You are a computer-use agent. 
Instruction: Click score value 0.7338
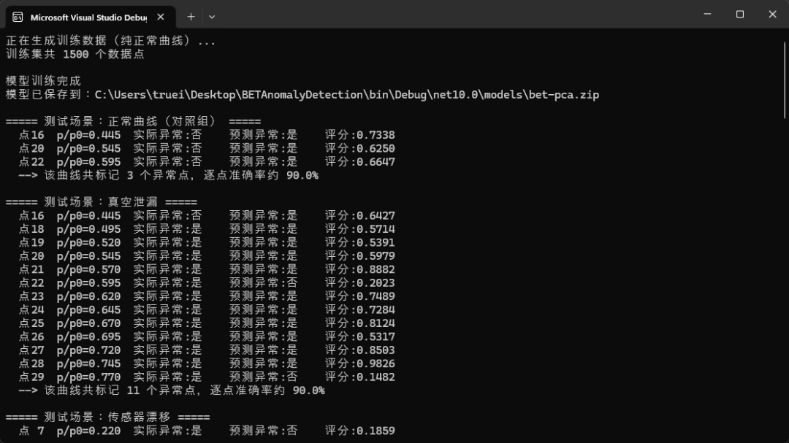(376, 135)
